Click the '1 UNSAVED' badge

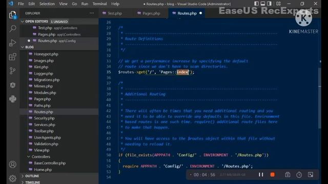coord(59,21)
